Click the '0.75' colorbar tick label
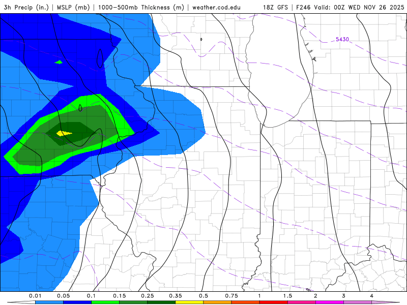 click(x=231, y=296)
